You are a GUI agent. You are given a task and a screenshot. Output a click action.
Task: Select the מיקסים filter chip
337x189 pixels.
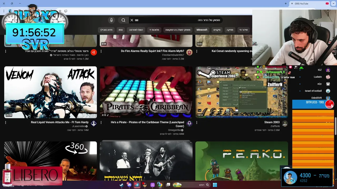tap(217, 30)
